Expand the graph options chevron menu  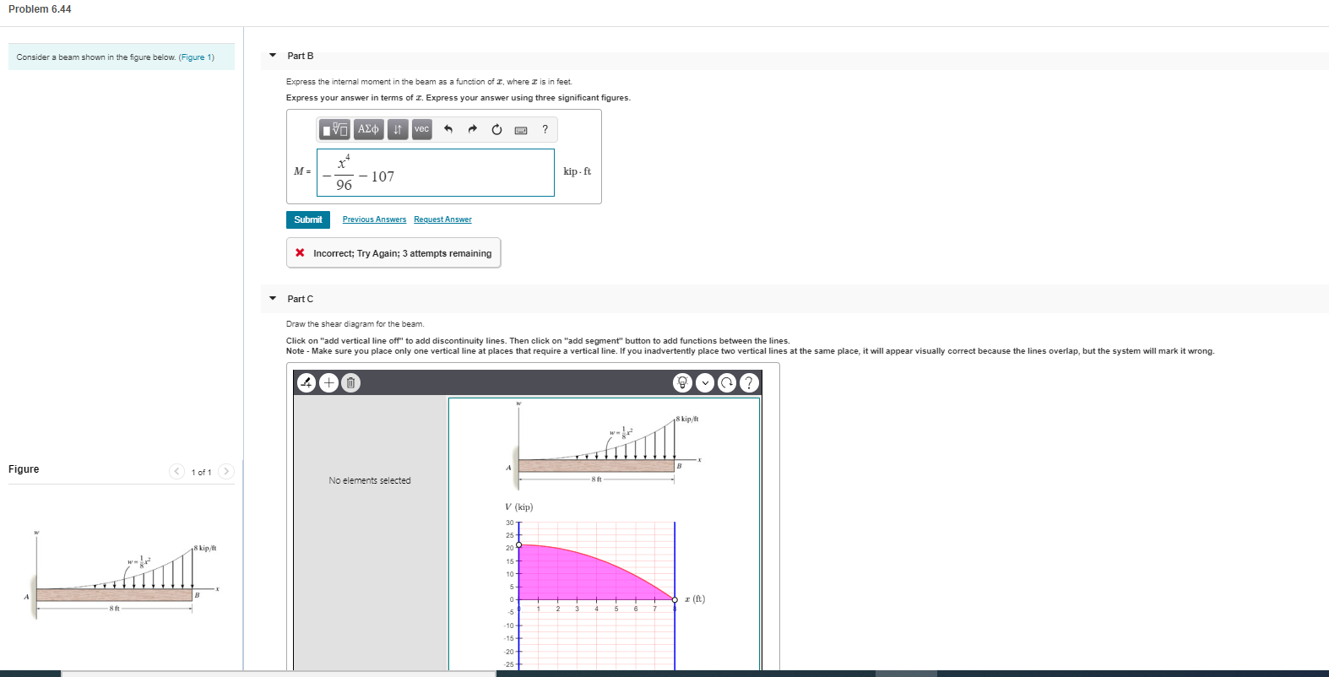click(705, 382)
